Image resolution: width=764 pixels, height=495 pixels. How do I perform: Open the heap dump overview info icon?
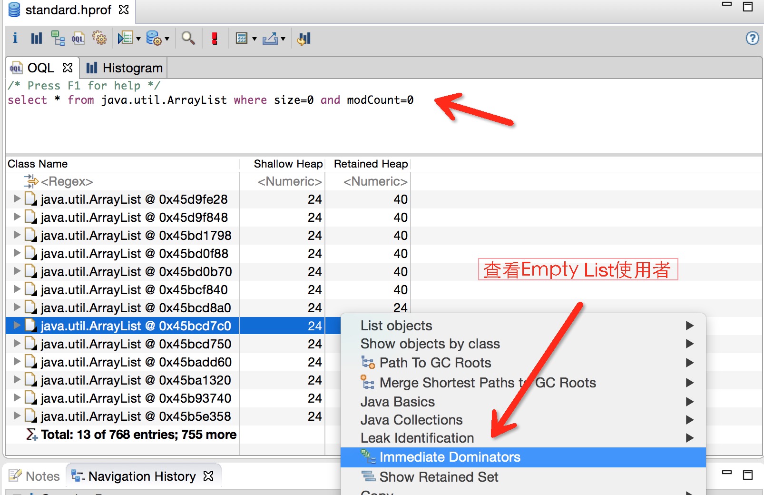[15, 38]
